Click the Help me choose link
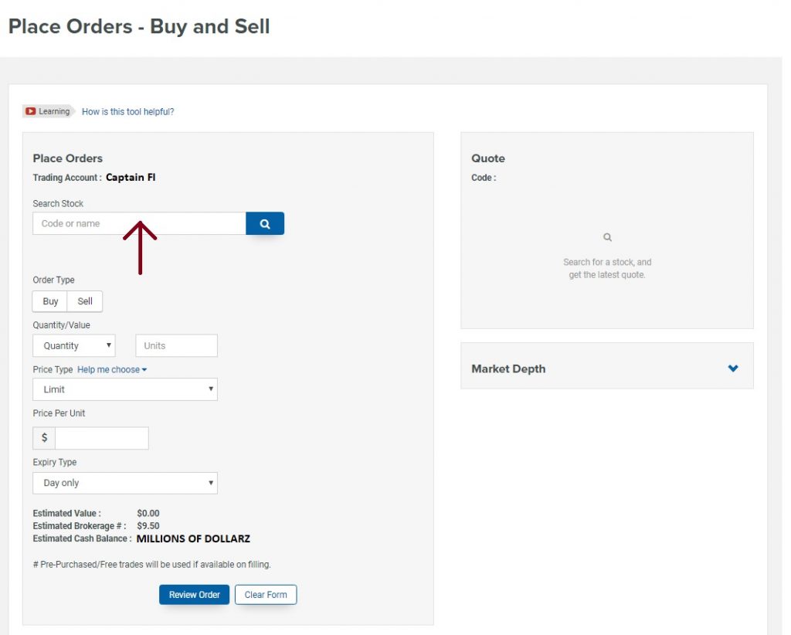The width and height of the screenshot is (791, 635). (108, 370)
